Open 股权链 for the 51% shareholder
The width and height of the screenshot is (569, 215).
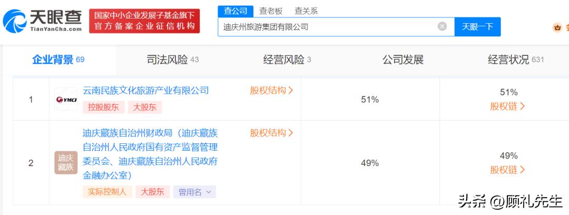point(508,106)
